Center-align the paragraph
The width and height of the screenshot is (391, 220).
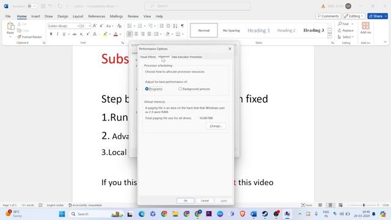tap(136, 34)
